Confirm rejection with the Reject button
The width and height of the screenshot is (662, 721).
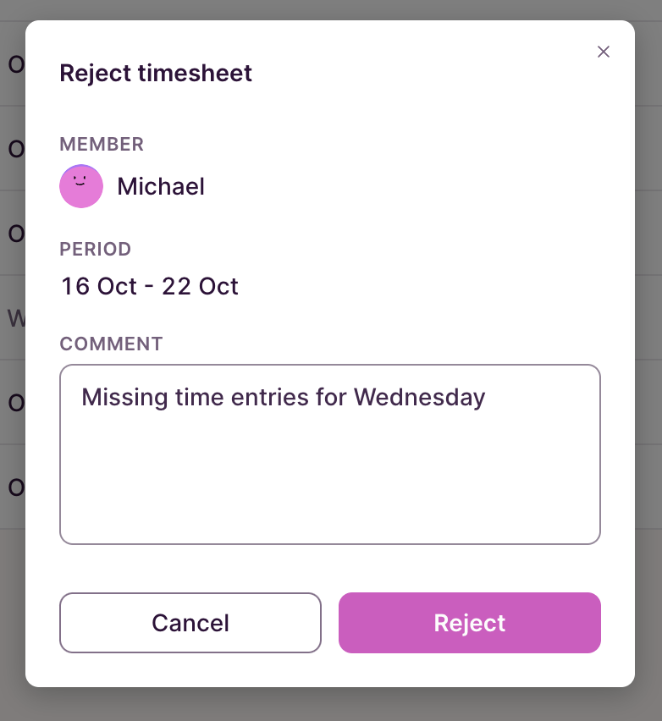tap(469, 623)
